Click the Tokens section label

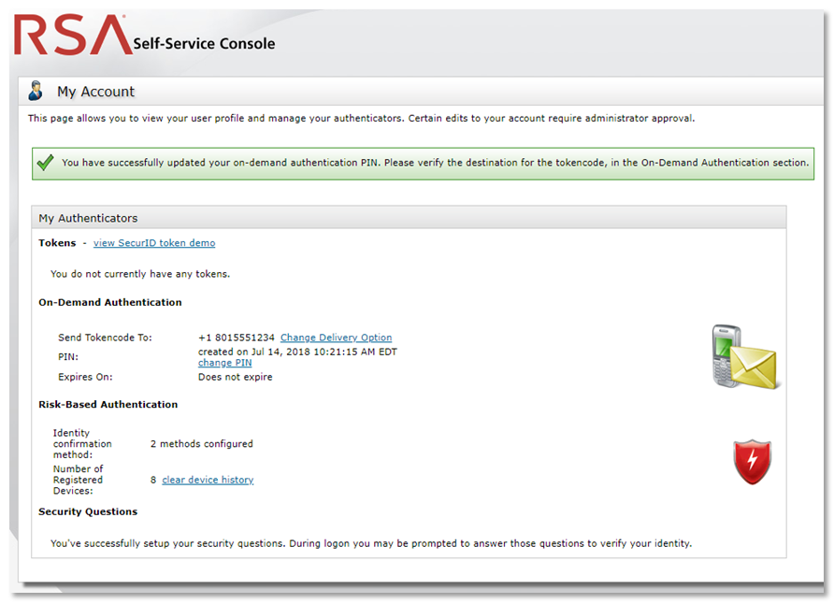click(57, 243)
